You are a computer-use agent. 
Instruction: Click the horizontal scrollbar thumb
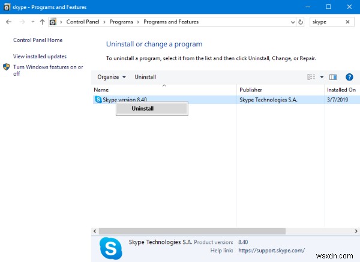click(192, 231)
